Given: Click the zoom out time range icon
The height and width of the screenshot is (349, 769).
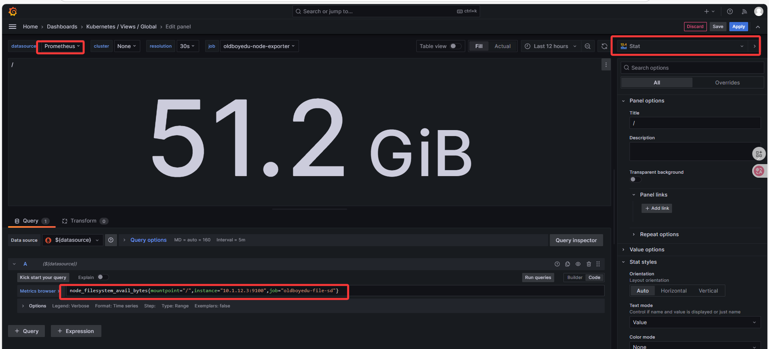Looking at the screenshot, I should (587, 46).
